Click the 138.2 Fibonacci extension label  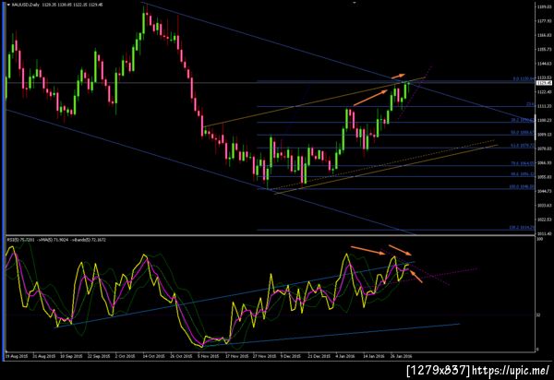click(x=522, y=228)
